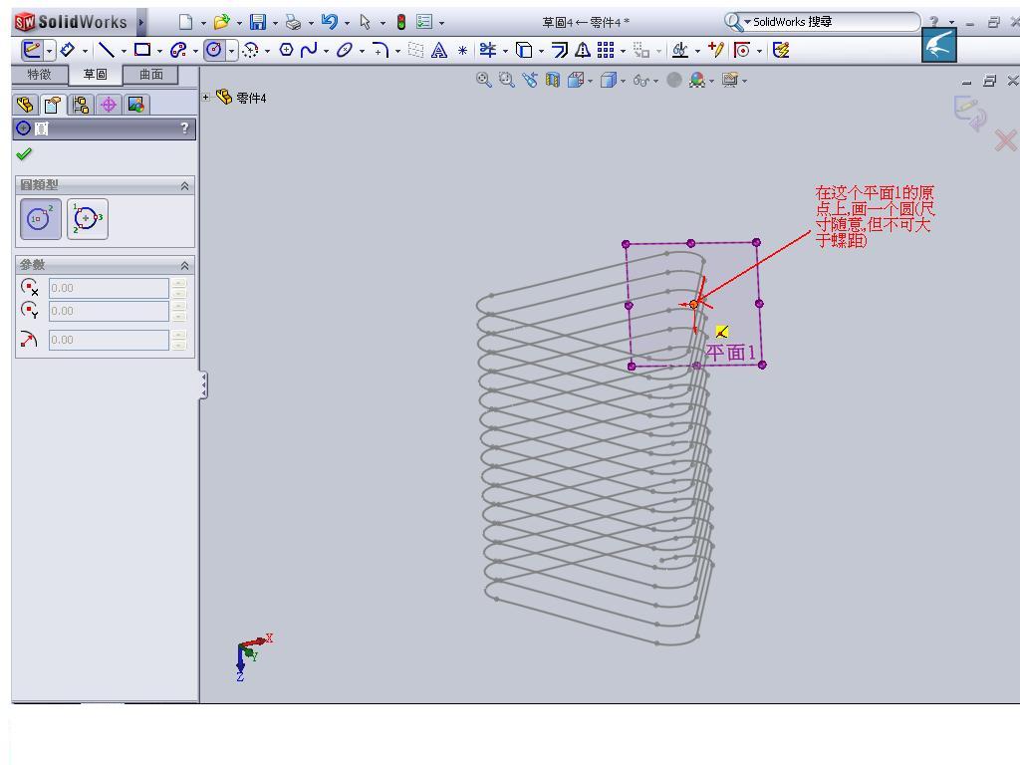
Task: Toggle the Sketch tool icon
Action: tap(31, 50)
